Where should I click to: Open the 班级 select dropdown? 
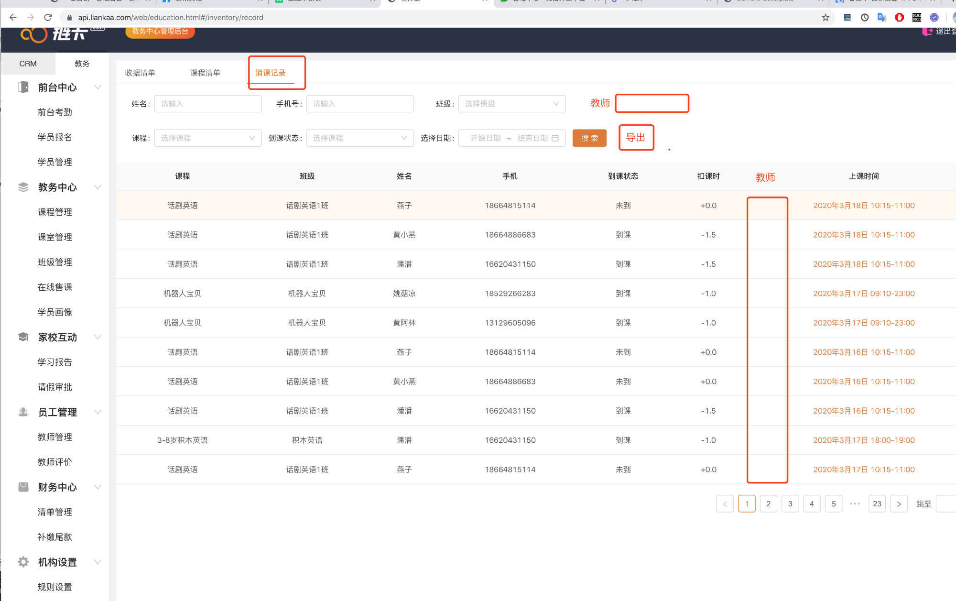[x=511, y=104]
